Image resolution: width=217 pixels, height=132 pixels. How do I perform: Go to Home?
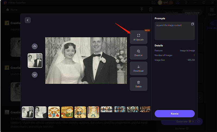click(x=12, y=9)
